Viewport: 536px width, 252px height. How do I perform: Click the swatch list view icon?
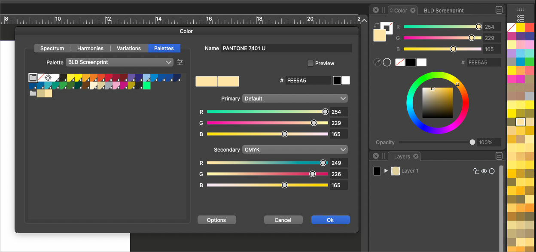coord(521,18)
